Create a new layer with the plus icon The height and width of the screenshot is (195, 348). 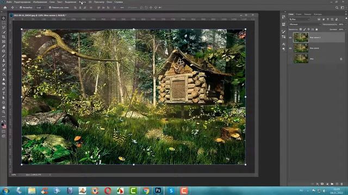pyautogui.click(x=337, y=184)
